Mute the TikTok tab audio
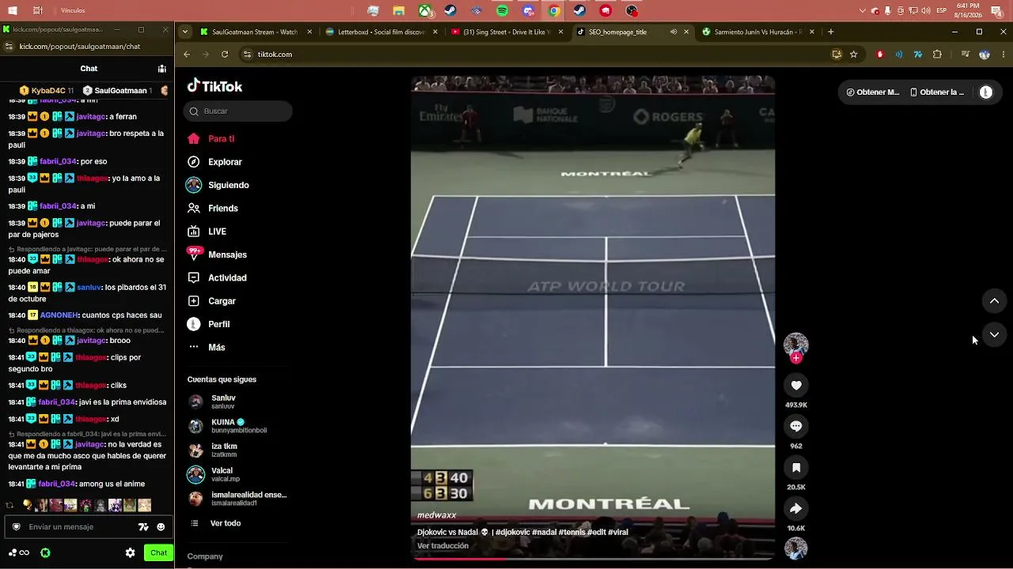Screen dimensions: 1013x569 point(673,32)
